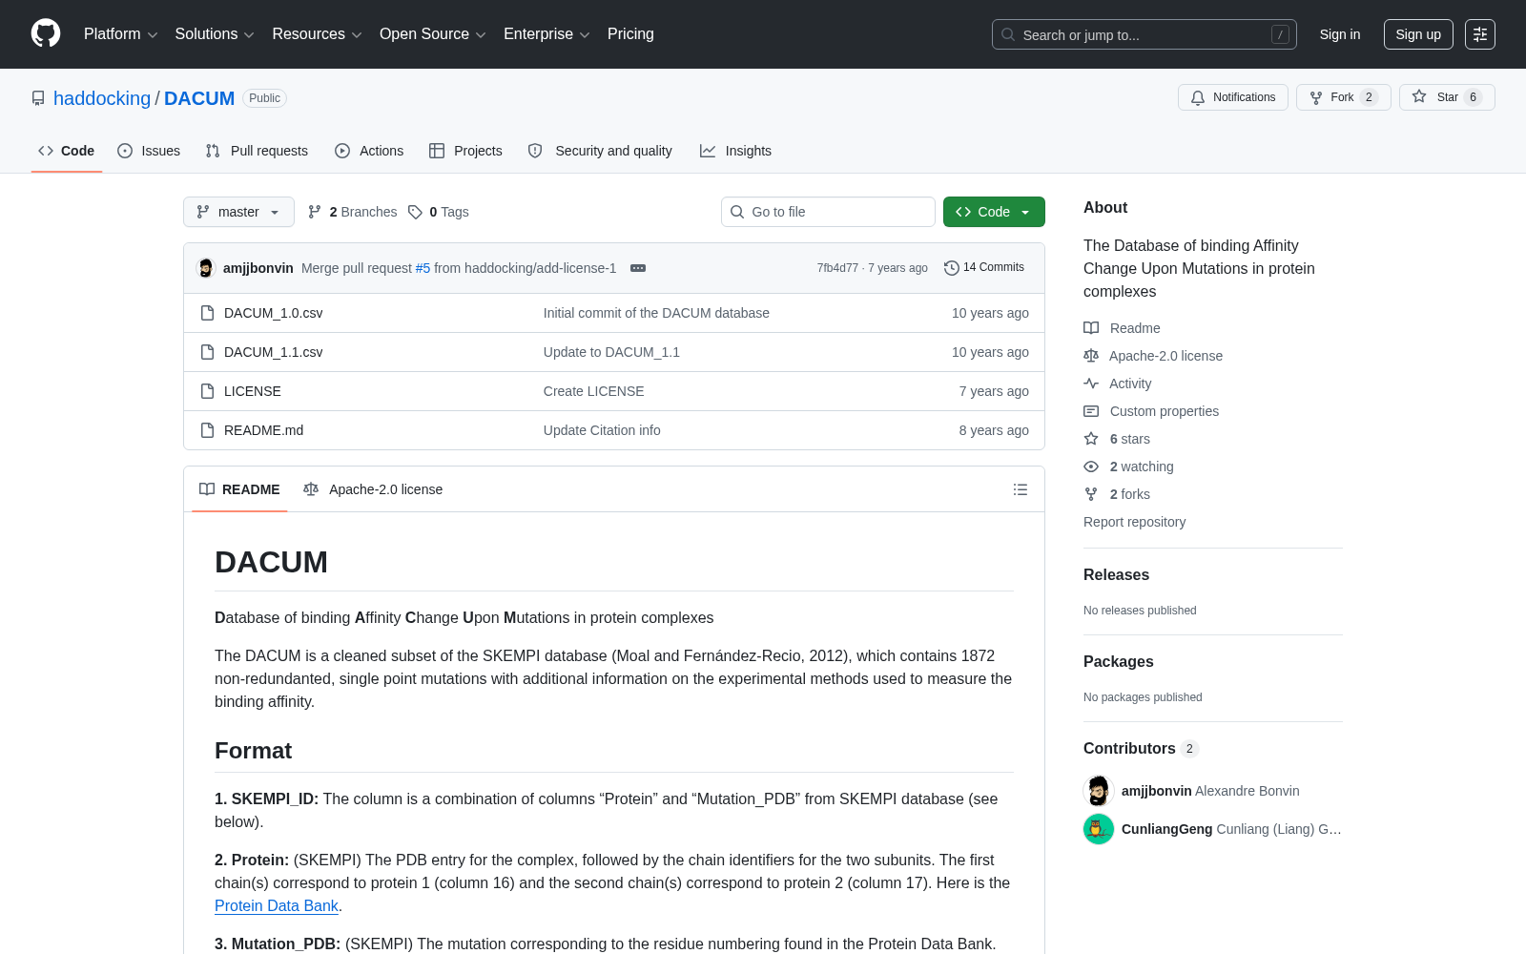
Task: Open Custom properties in About sidebar
Action: click(x=1151, y=411)
